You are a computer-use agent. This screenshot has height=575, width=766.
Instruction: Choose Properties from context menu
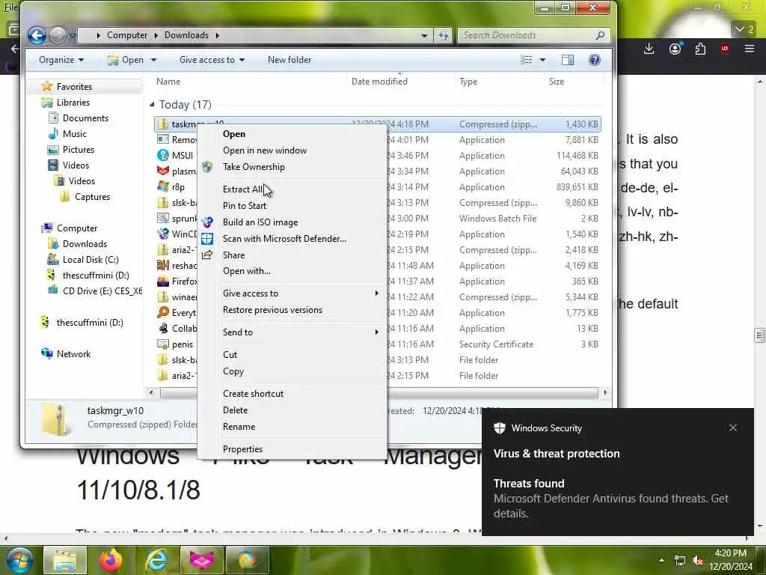(x=292, y=449)
